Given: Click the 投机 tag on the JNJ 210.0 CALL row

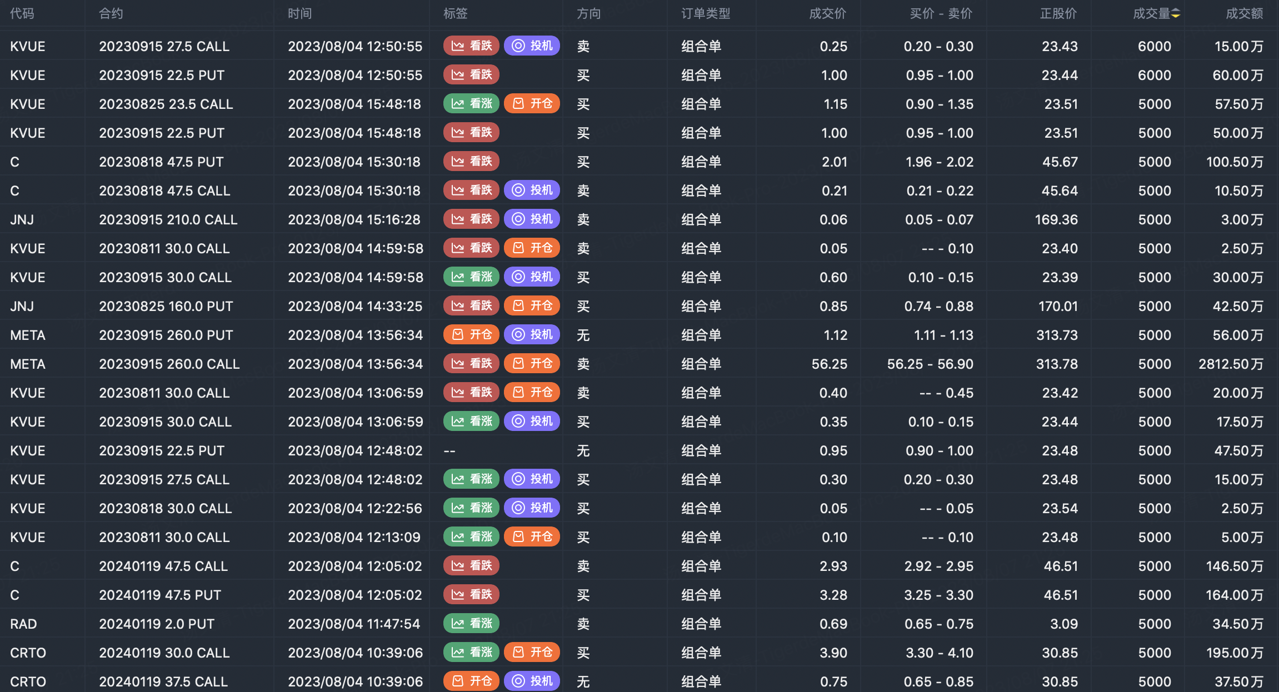Looking at the screenshot, I should click(532, 219).
